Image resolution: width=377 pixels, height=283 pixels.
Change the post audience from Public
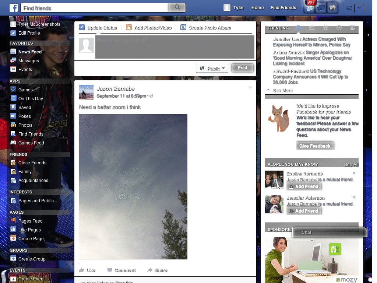point(212,68)
